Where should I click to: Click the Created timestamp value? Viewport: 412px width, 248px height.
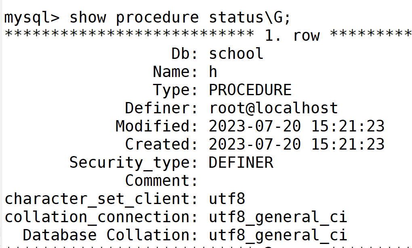(296, 144)
